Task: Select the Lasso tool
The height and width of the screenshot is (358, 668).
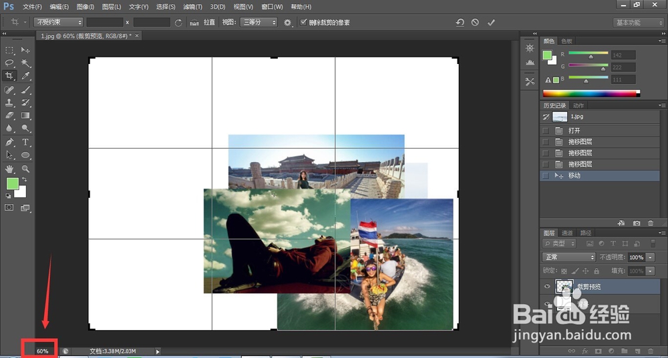Action: coord(9,63)
